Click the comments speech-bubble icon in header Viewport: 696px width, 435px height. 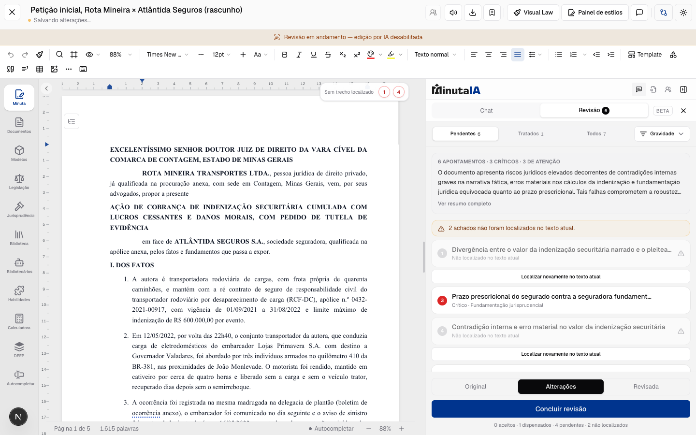point(639,13)
